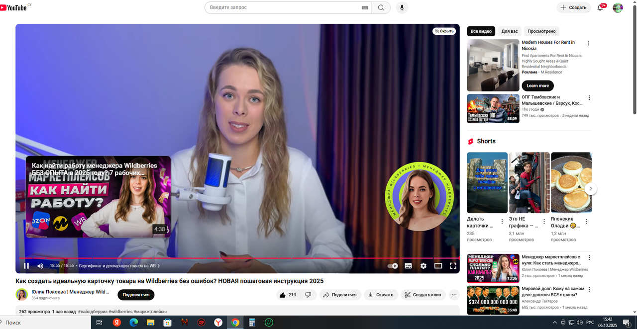Screen dimensions: 637x329
Task: Dislike the video with thumbs down
Action: coord(308,295)
